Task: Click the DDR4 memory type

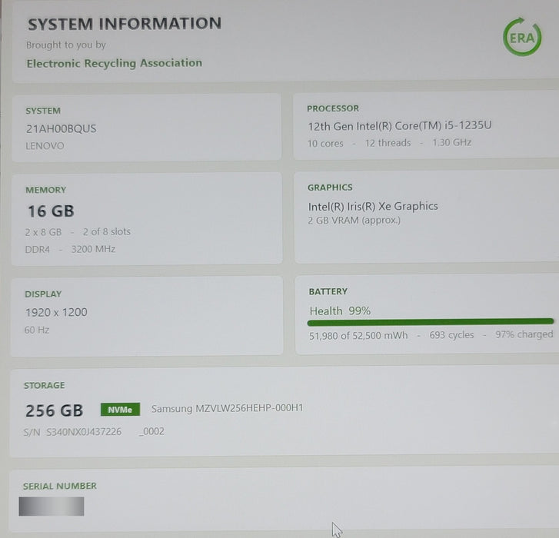Action: (x=38, y=250)
